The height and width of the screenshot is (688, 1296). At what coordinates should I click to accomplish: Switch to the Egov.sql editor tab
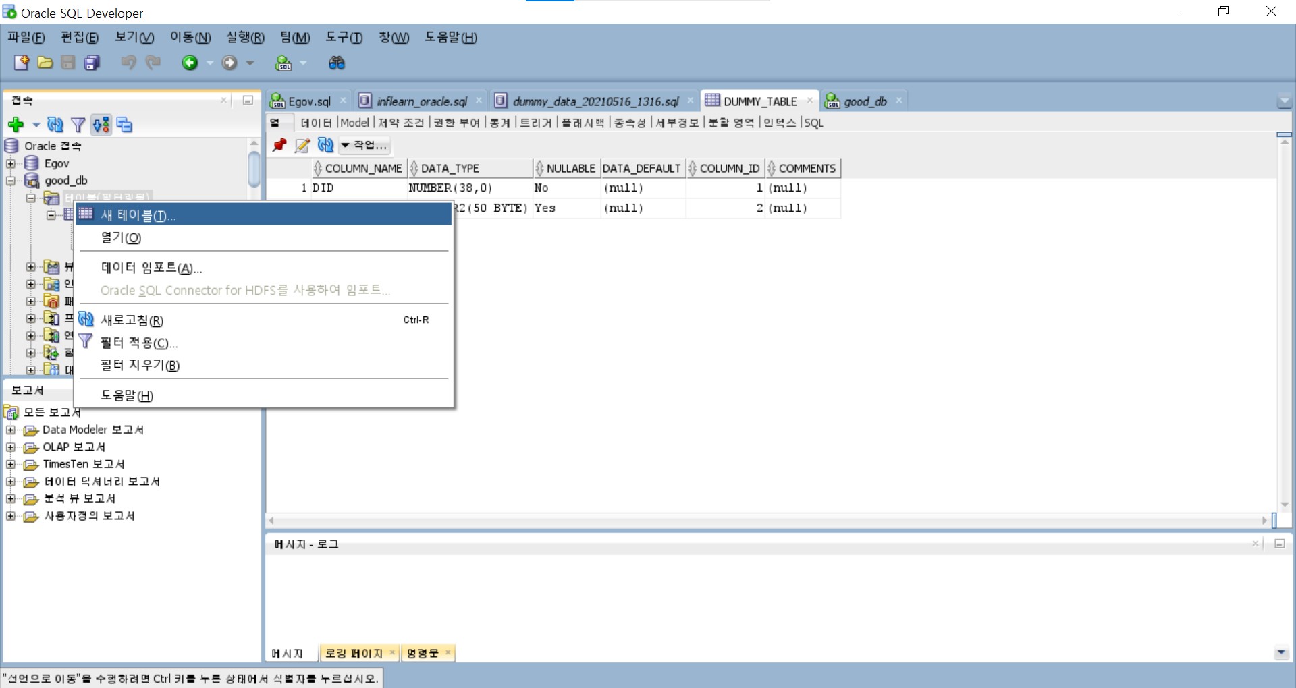309,101
